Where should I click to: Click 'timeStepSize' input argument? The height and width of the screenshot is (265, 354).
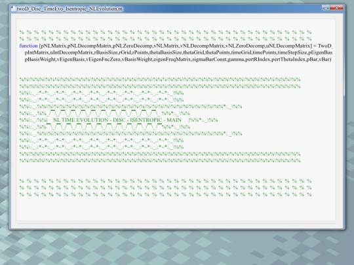(292, 52)
